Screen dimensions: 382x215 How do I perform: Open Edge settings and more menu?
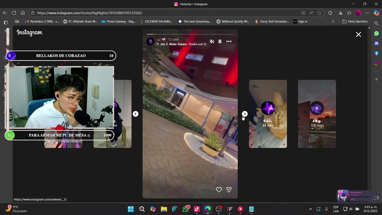click(367, 13)
